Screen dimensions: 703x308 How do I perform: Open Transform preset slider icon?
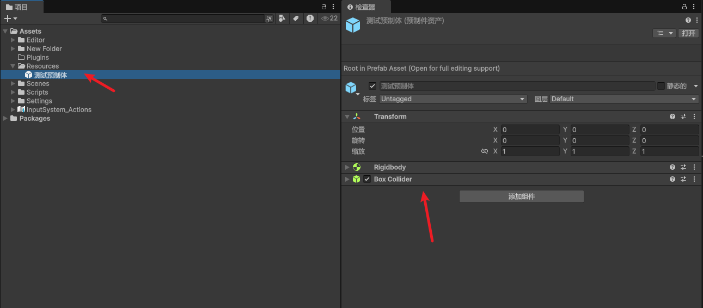click(x=683, y=116)
